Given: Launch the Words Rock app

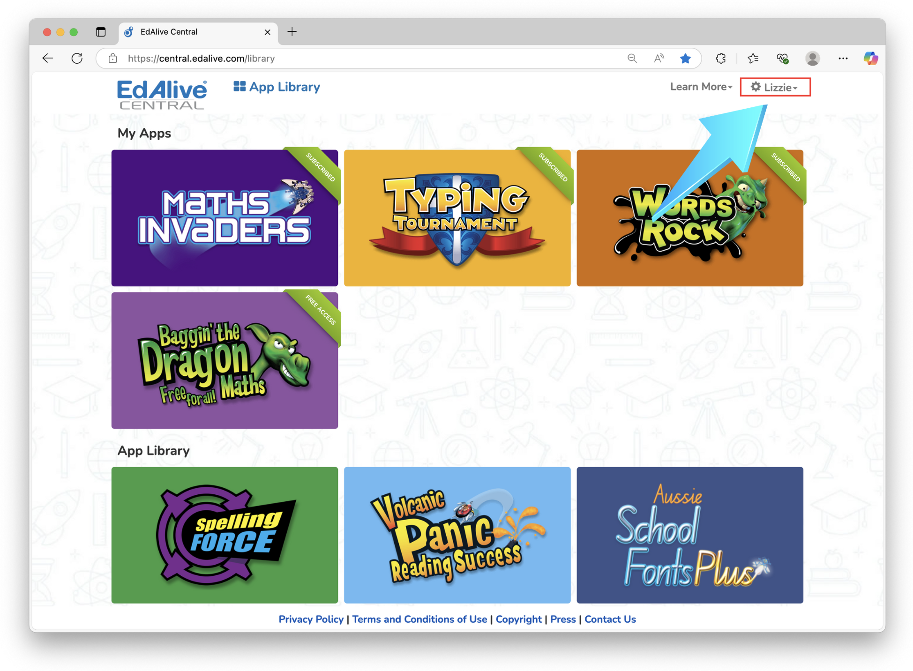Looking at the screenshot, I should coord(689,218).
